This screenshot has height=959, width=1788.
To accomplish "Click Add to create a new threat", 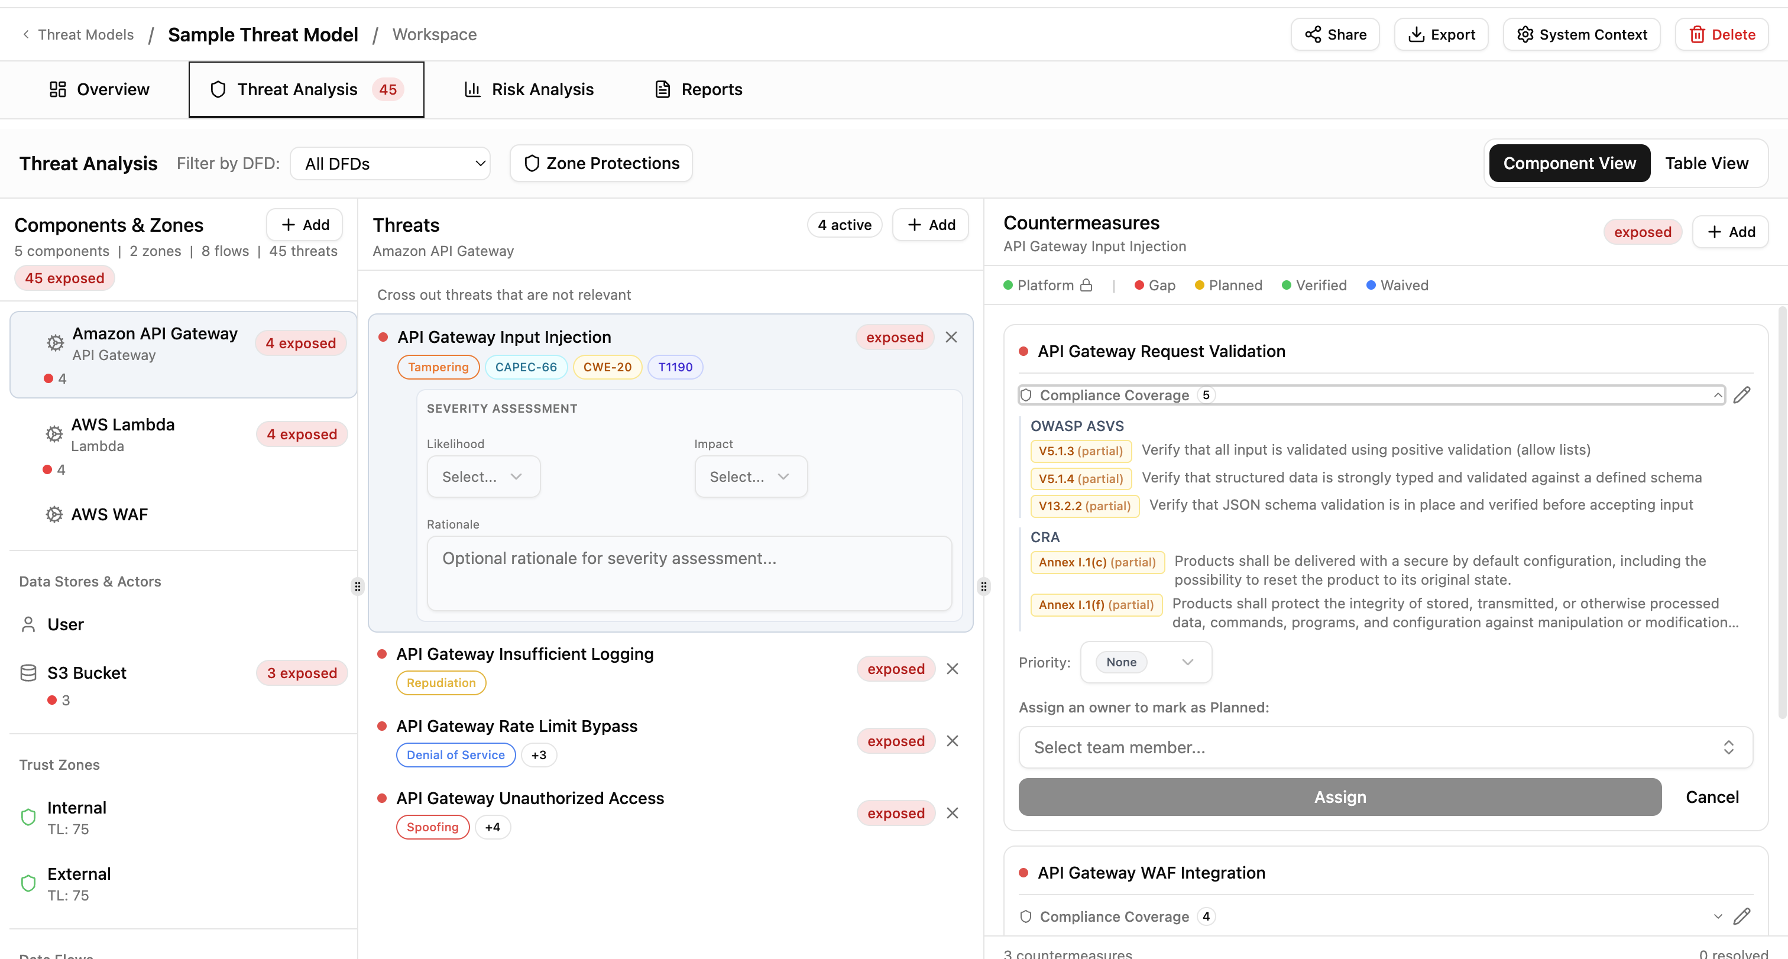I will coord(930,224).
